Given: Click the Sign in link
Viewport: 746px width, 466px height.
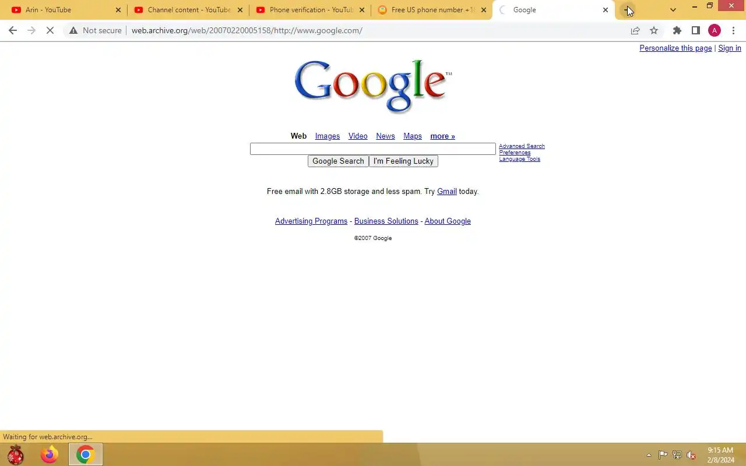Looking at the screenshot, I should pyautogui.click(x=730, y=48).
